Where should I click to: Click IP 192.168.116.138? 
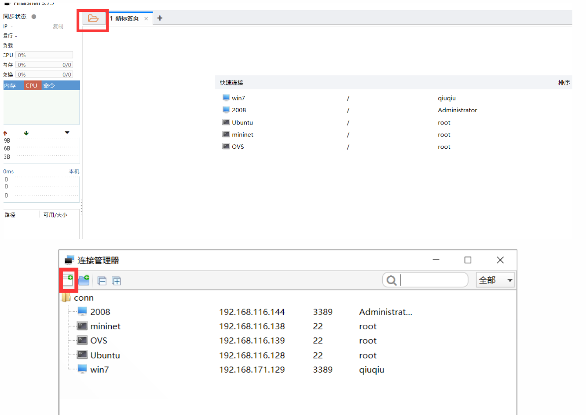252,326
